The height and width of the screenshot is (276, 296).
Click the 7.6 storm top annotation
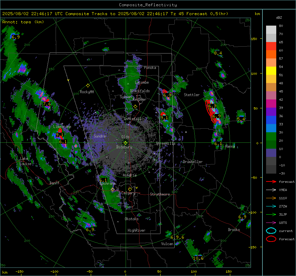pos(47,104)
